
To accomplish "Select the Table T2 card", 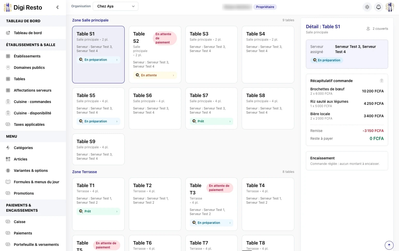I will (x=155, y=204).
